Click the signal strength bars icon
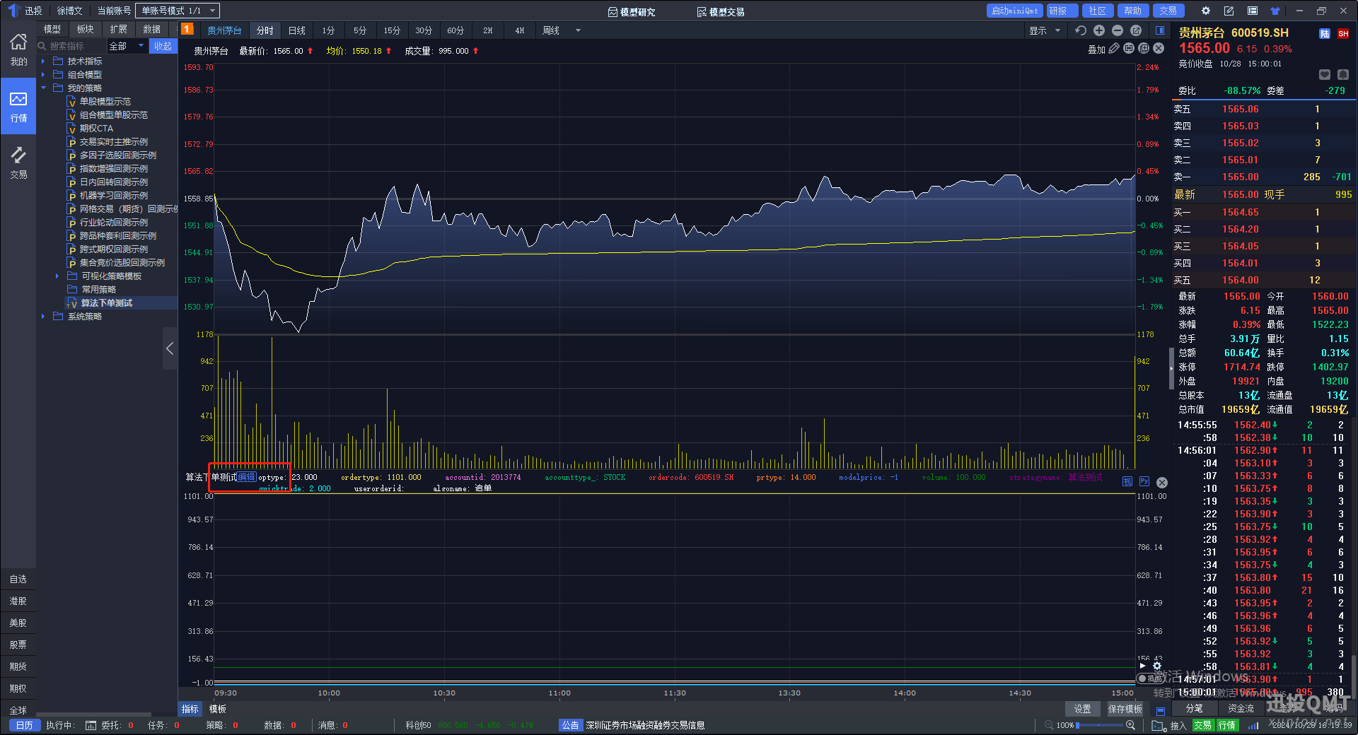The image size is (1358, 735). (1253, 726)
